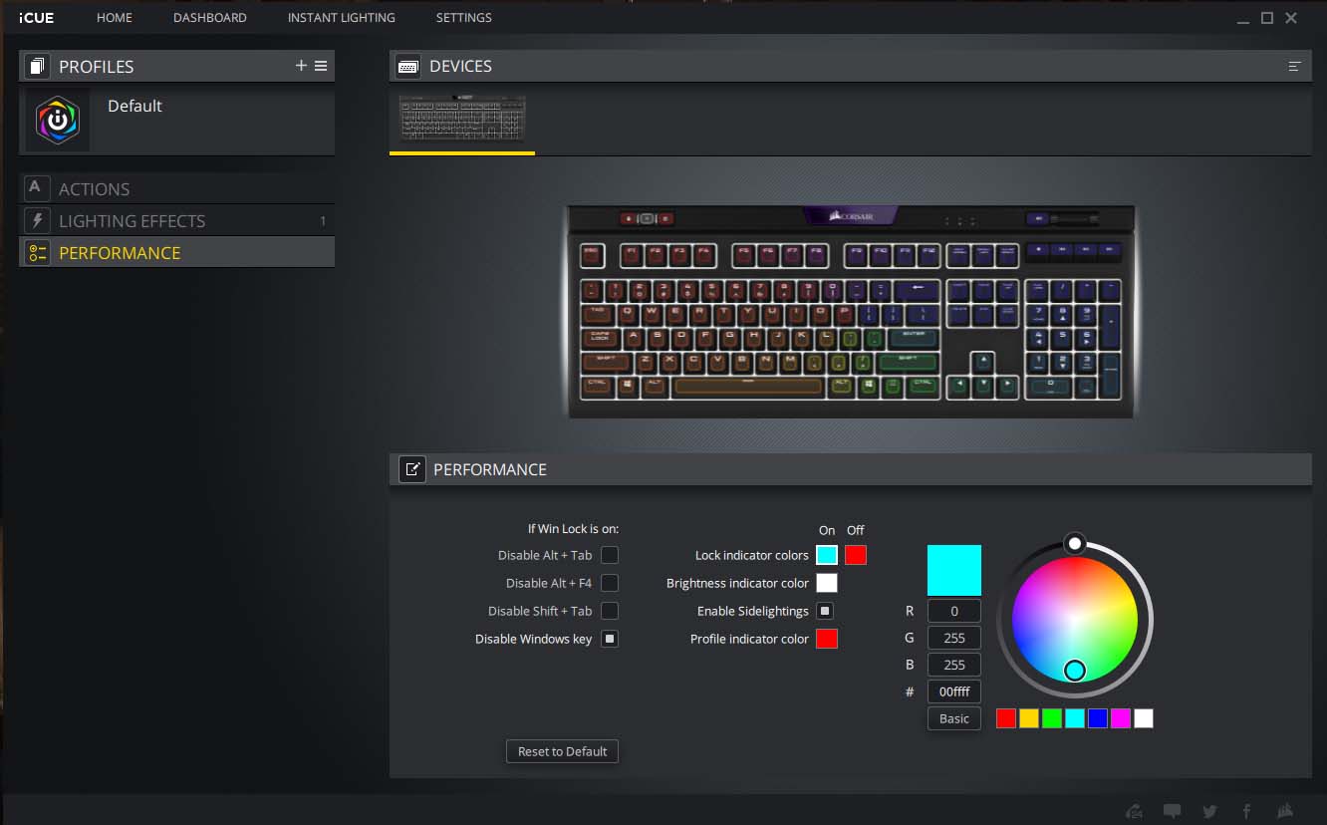Expand the Actions section
Viewport: 1327px width, 825px height.
(95, 189)
